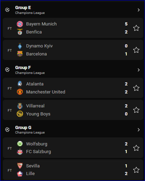Click the Barcelona club crest

click(20, 54)
